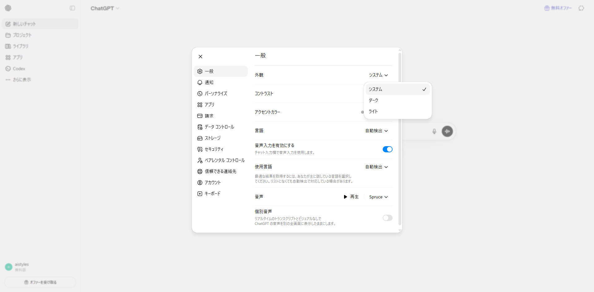
Task: Open the ChatGPT model selector dropdown
Action: (105, 8)
